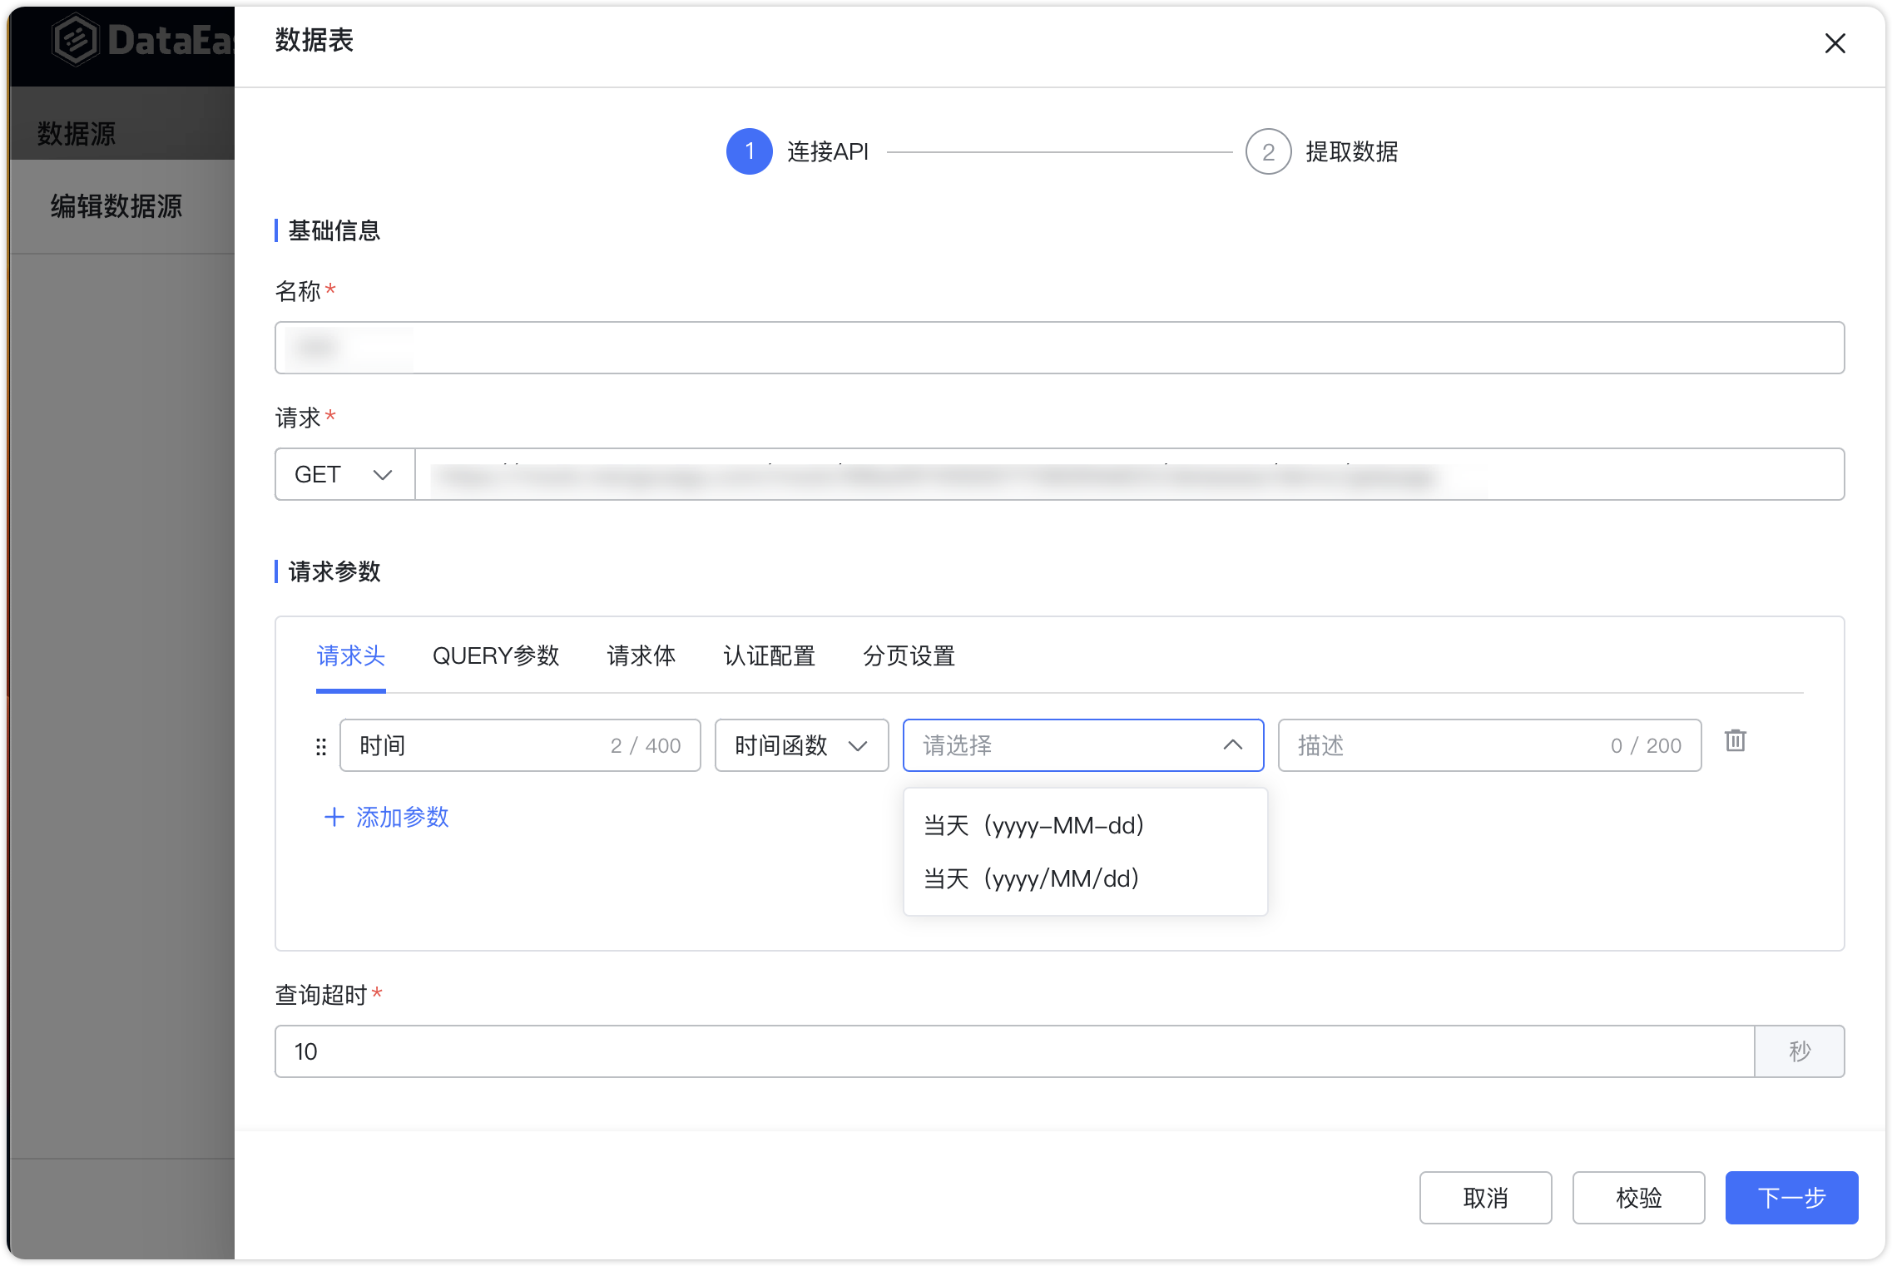
Task: Switch to the 认证配置 tab
Action: point(768,656)
